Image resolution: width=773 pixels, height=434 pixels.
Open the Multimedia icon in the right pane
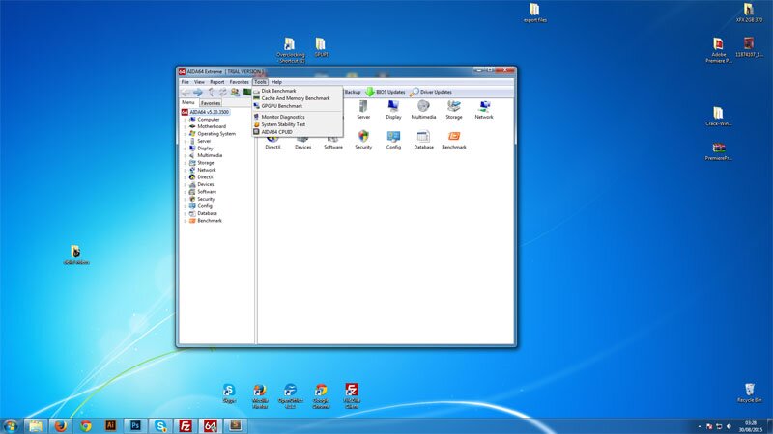[x=423, y=110]
